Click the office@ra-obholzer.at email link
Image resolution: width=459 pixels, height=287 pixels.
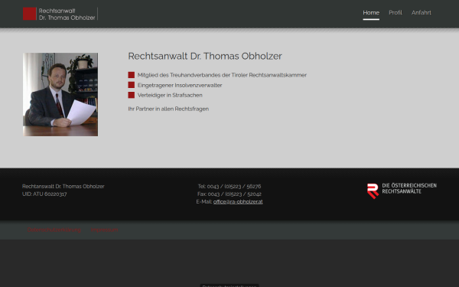(238, 201)
